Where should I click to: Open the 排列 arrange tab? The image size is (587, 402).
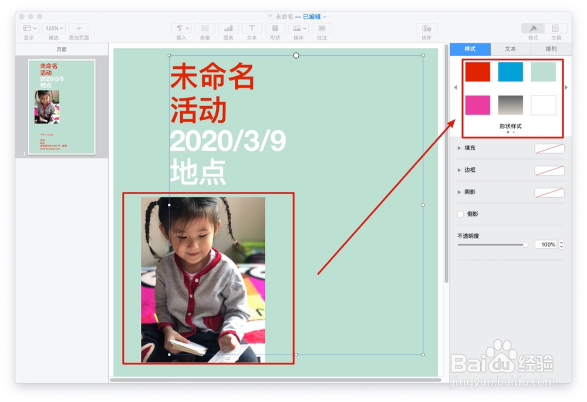coord(550,49)
